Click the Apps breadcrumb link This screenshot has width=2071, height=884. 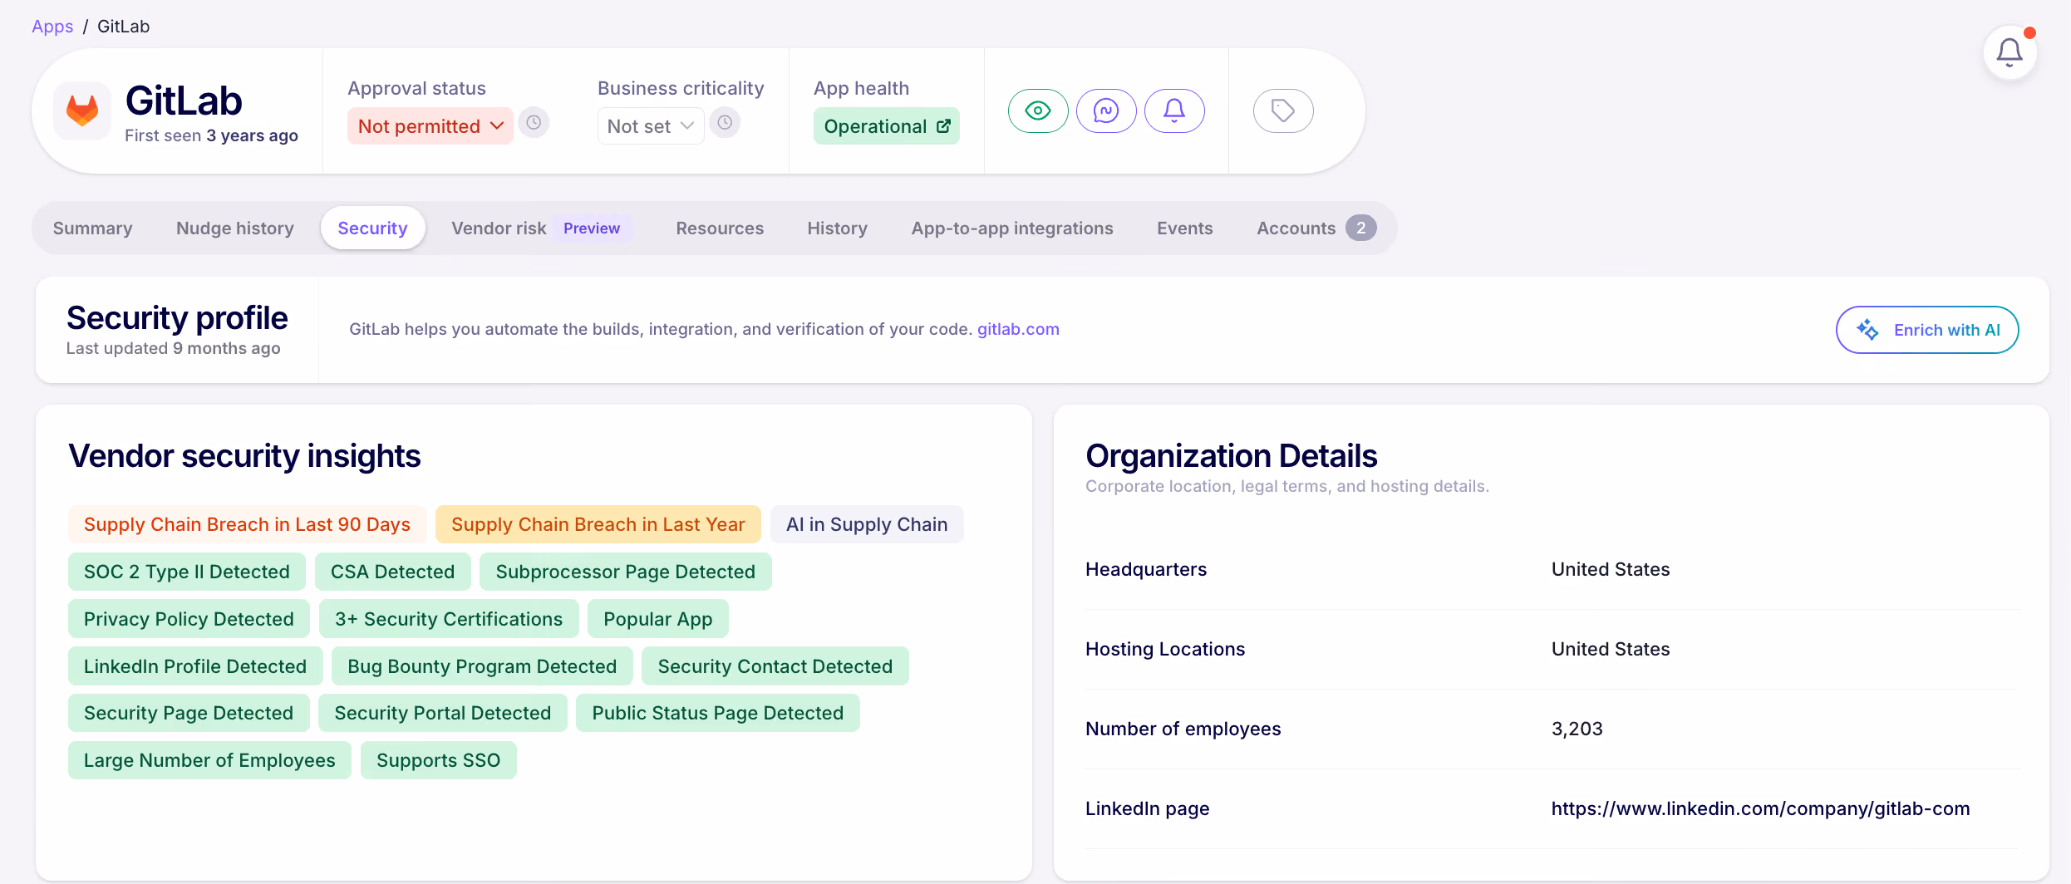(52, 27)
